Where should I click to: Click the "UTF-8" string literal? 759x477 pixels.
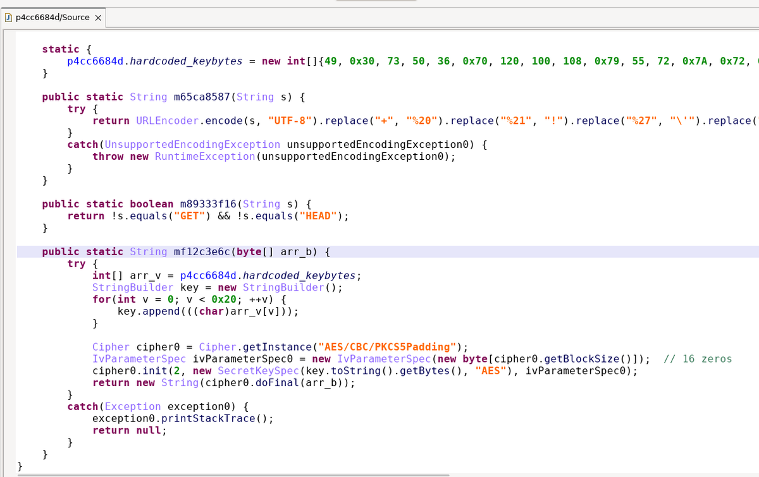290,121
